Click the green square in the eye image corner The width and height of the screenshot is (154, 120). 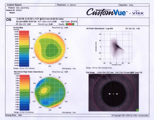(138, 110)
